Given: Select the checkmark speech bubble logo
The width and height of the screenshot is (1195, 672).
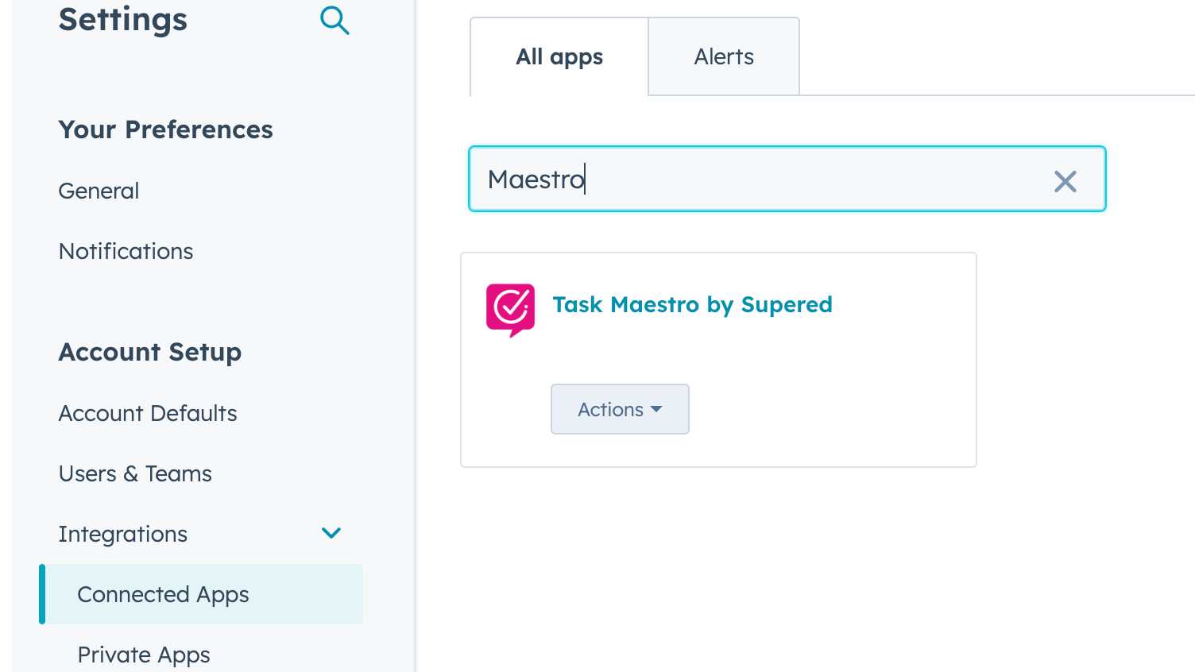Looking at the screenshot, I should pos(510,310).
